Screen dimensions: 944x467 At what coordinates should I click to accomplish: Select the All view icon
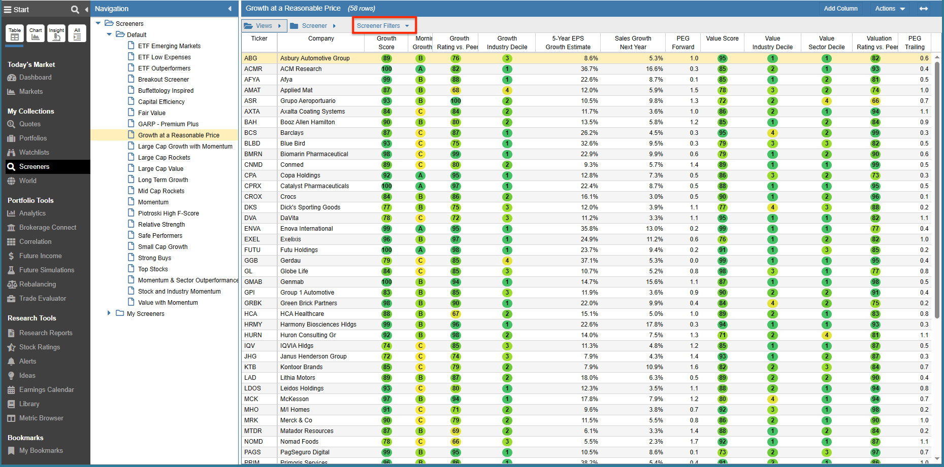77,33
